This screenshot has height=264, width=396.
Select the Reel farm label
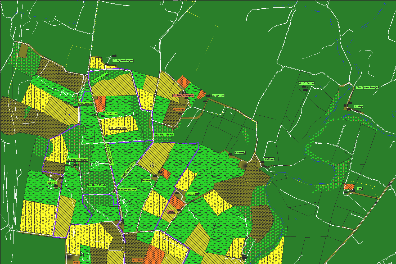76,262
